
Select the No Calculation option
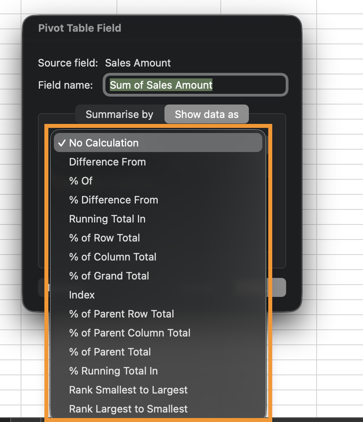(x=104, y=143)
